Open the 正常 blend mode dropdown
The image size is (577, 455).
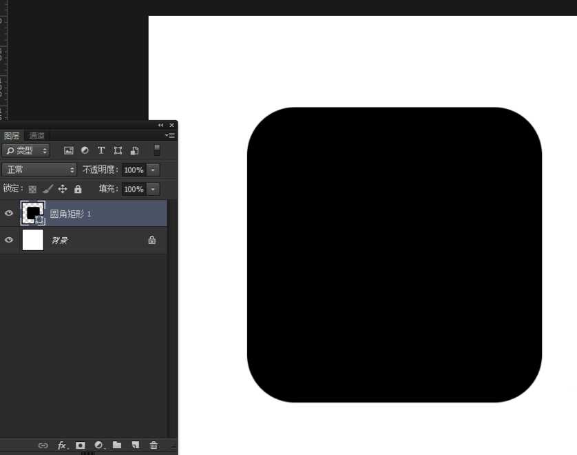(39, 170)
